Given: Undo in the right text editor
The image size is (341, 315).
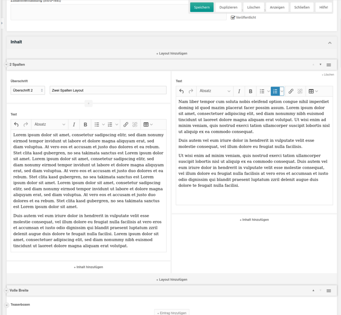Looking at the screenshot, I should pos(181,91).
